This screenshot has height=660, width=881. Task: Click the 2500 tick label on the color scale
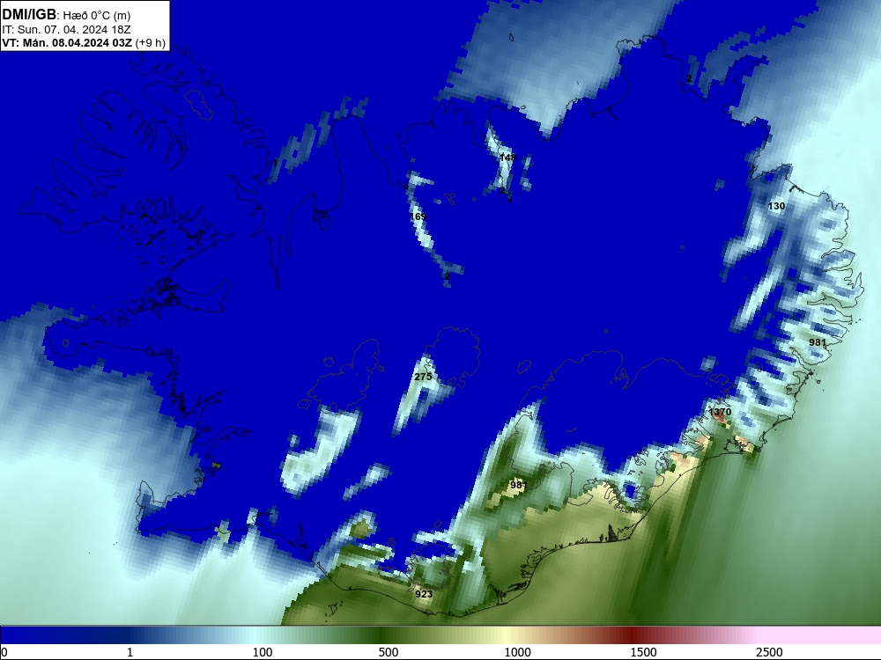coord(769,652)
